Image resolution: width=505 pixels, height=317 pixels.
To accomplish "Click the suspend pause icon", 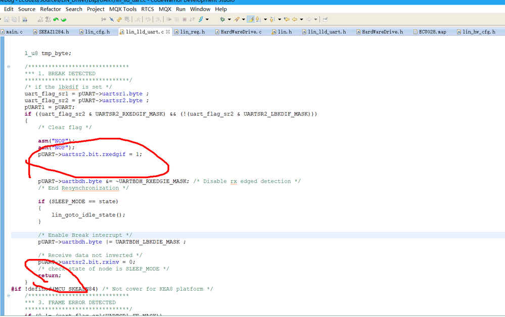I will (177, 19).
